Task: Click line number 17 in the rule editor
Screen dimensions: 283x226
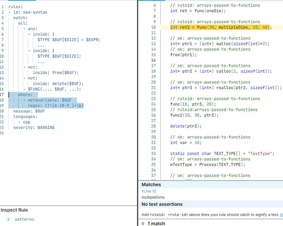Action: click(x=3, y=95)
